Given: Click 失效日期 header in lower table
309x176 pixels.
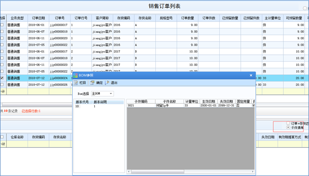Looking at the screenshot, I should click(x=268, y=137).
